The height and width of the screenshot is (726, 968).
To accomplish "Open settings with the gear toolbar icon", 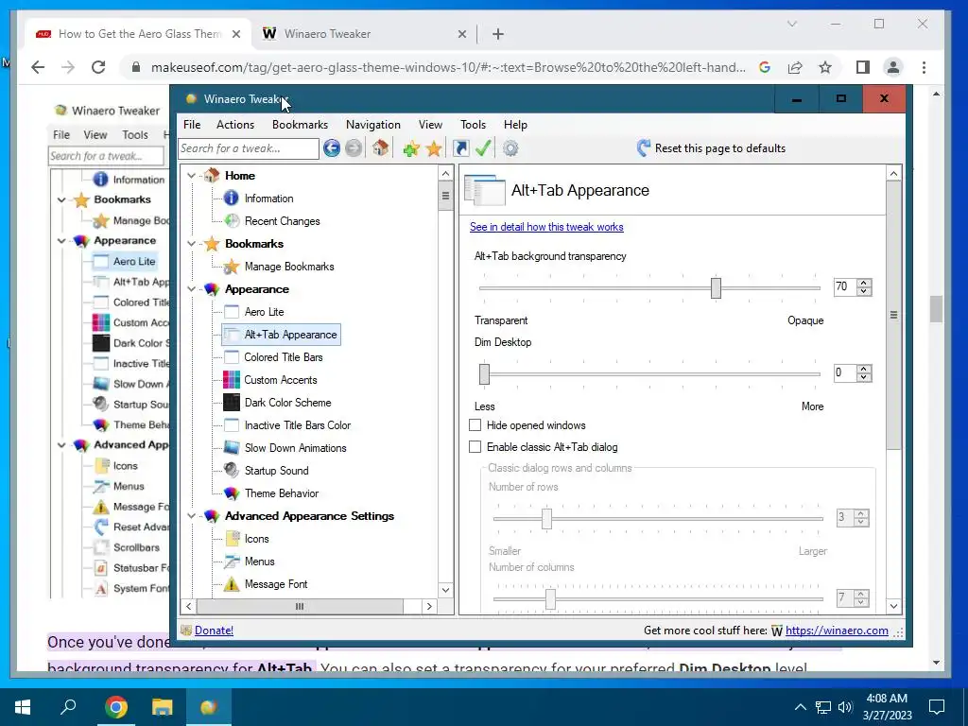I will (x=510, y=148).
